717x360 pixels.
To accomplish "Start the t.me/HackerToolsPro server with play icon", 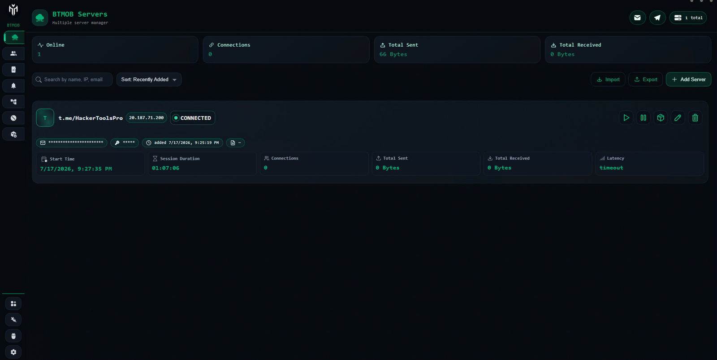I will pos(626,118).
